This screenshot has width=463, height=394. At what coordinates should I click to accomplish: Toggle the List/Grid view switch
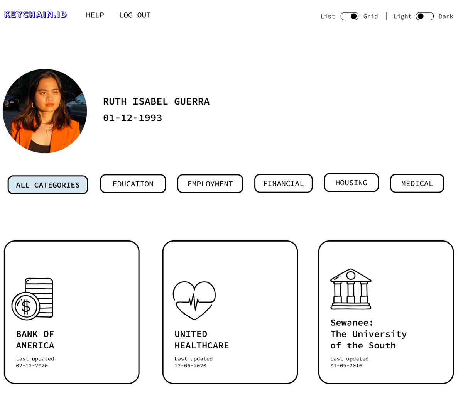[x=350, y=16]
